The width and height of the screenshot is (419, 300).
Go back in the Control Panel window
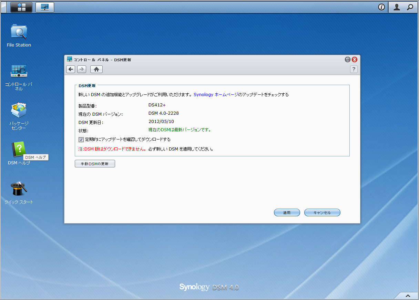pyautogui.click(x=71, y=69)
